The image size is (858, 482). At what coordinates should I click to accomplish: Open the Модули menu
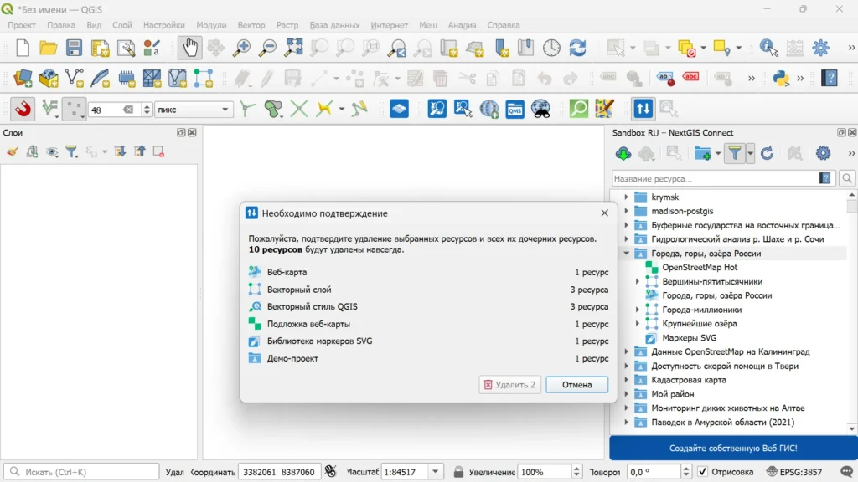(x=211, y=25)
